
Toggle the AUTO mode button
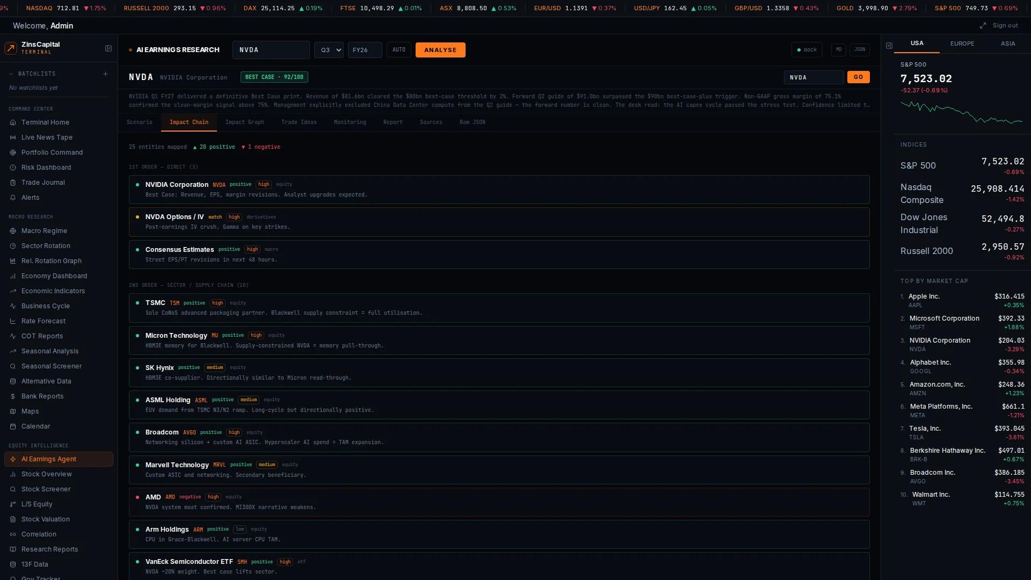pyautogui.click(x=399, y=50)
